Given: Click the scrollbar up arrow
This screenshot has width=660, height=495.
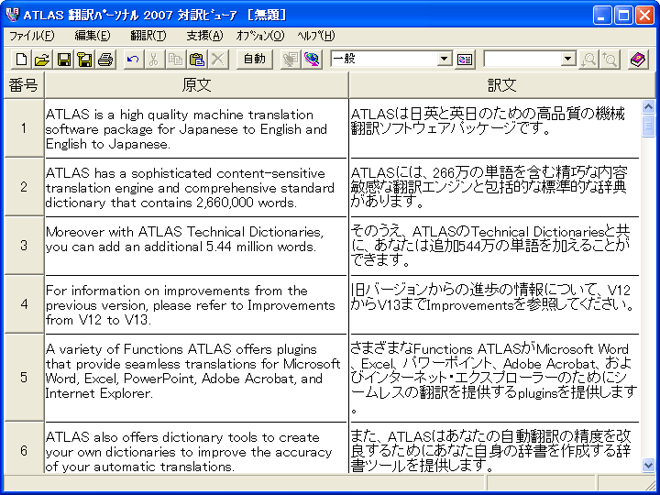Looking at the screenshot, I should pyautogui.click(x=649, y=106).
